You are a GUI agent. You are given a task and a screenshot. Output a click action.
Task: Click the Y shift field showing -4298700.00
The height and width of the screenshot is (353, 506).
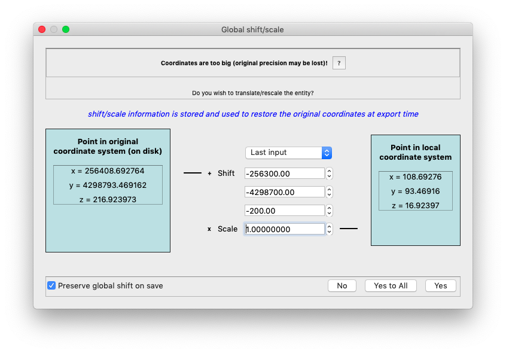coord(284,192)
